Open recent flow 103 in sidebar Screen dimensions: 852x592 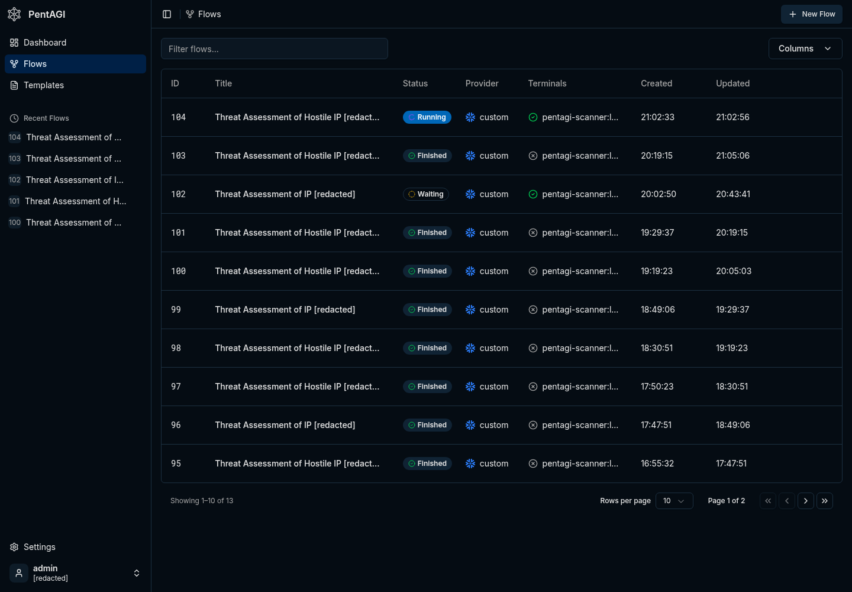click(75, 159)
